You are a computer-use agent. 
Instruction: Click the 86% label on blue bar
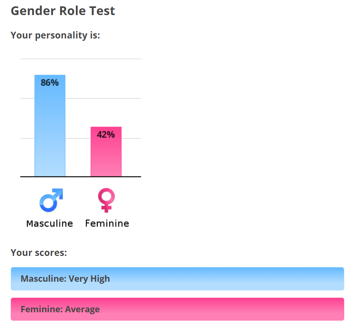click(50, 83)
